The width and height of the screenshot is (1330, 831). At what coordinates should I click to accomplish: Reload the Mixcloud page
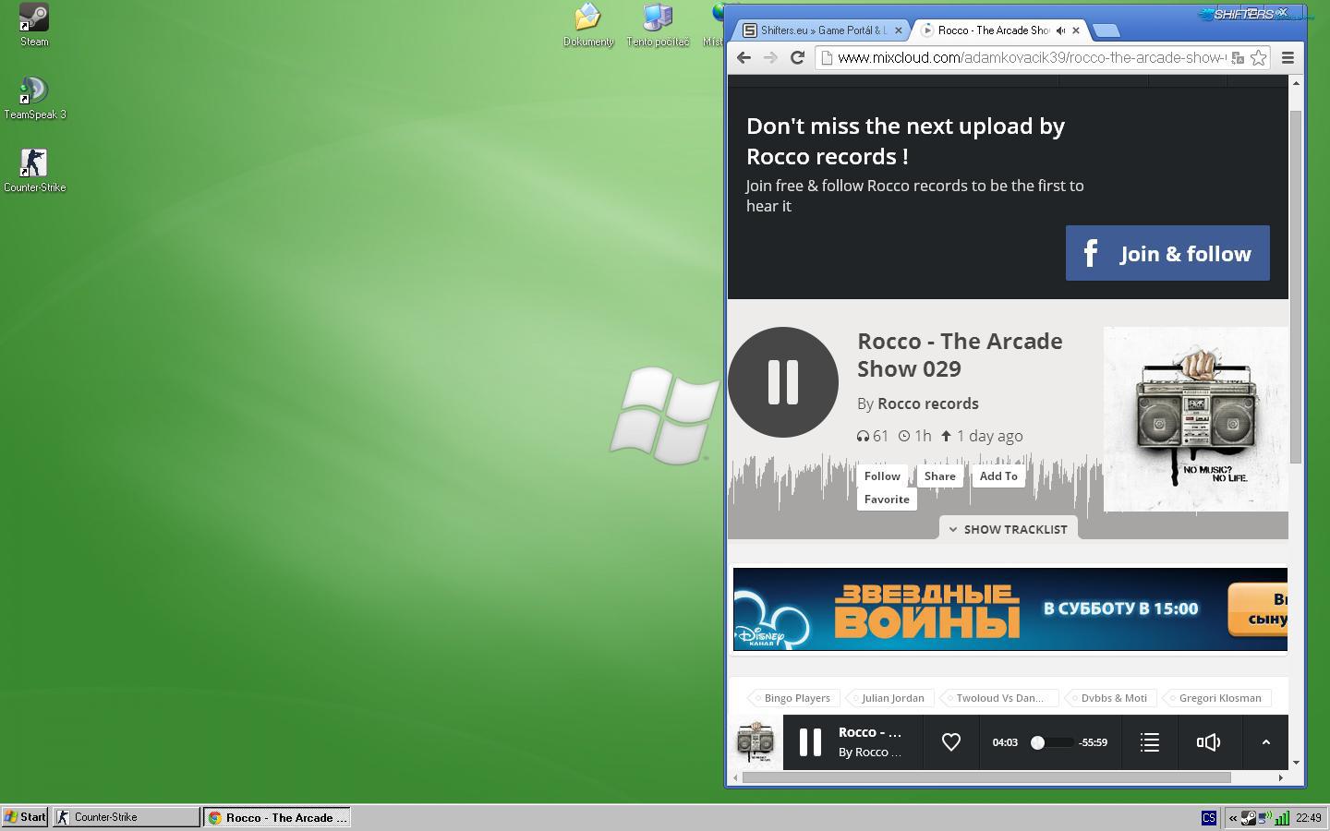pyautogui.click(x=798, y=57)
